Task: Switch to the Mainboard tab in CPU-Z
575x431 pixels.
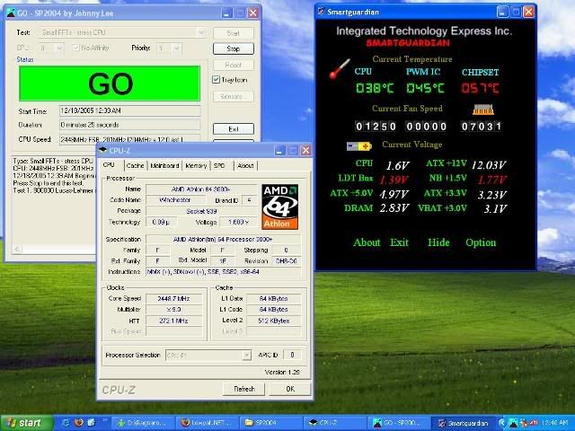Action: [x=164, y=165]
